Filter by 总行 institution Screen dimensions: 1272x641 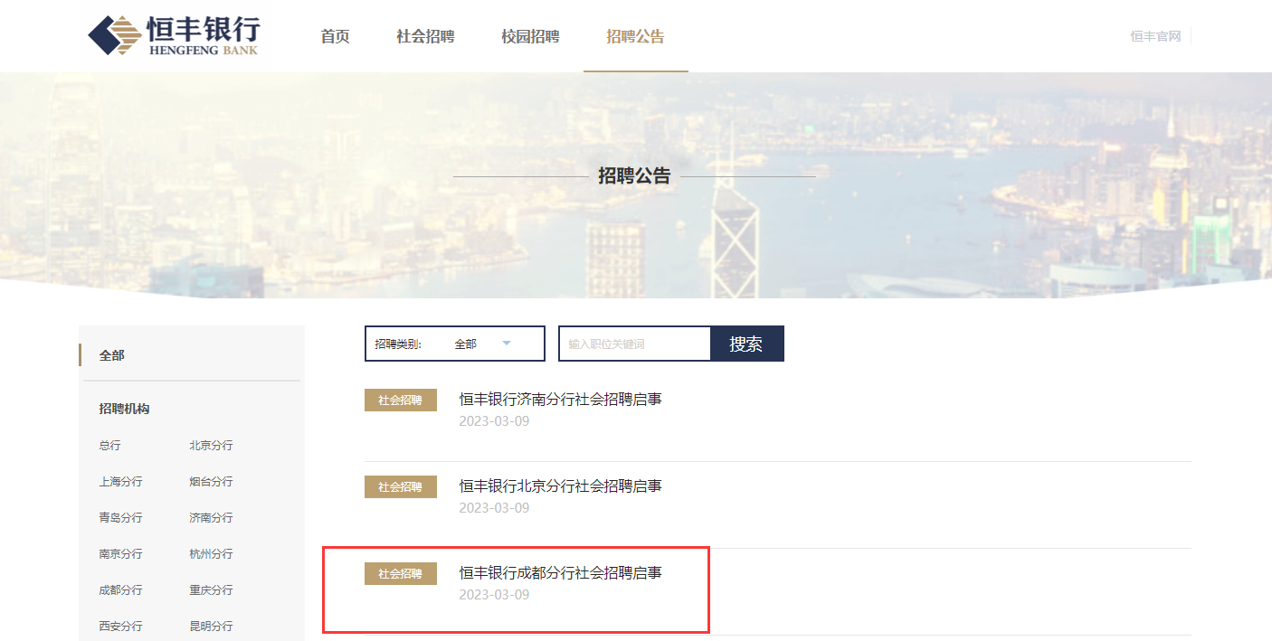coord(109,446)
